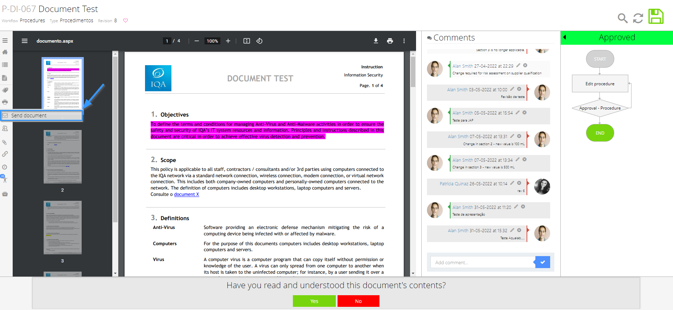Click the search magnifier icon
This screenshot has width=673, height=310.
coord(623,18)
